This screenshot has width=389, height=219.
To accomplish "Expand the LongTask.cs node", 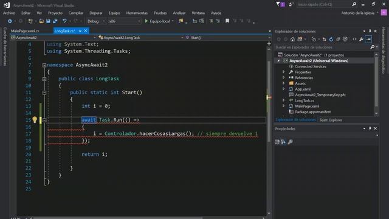I will pyautogui.click(x=284, y=100).
